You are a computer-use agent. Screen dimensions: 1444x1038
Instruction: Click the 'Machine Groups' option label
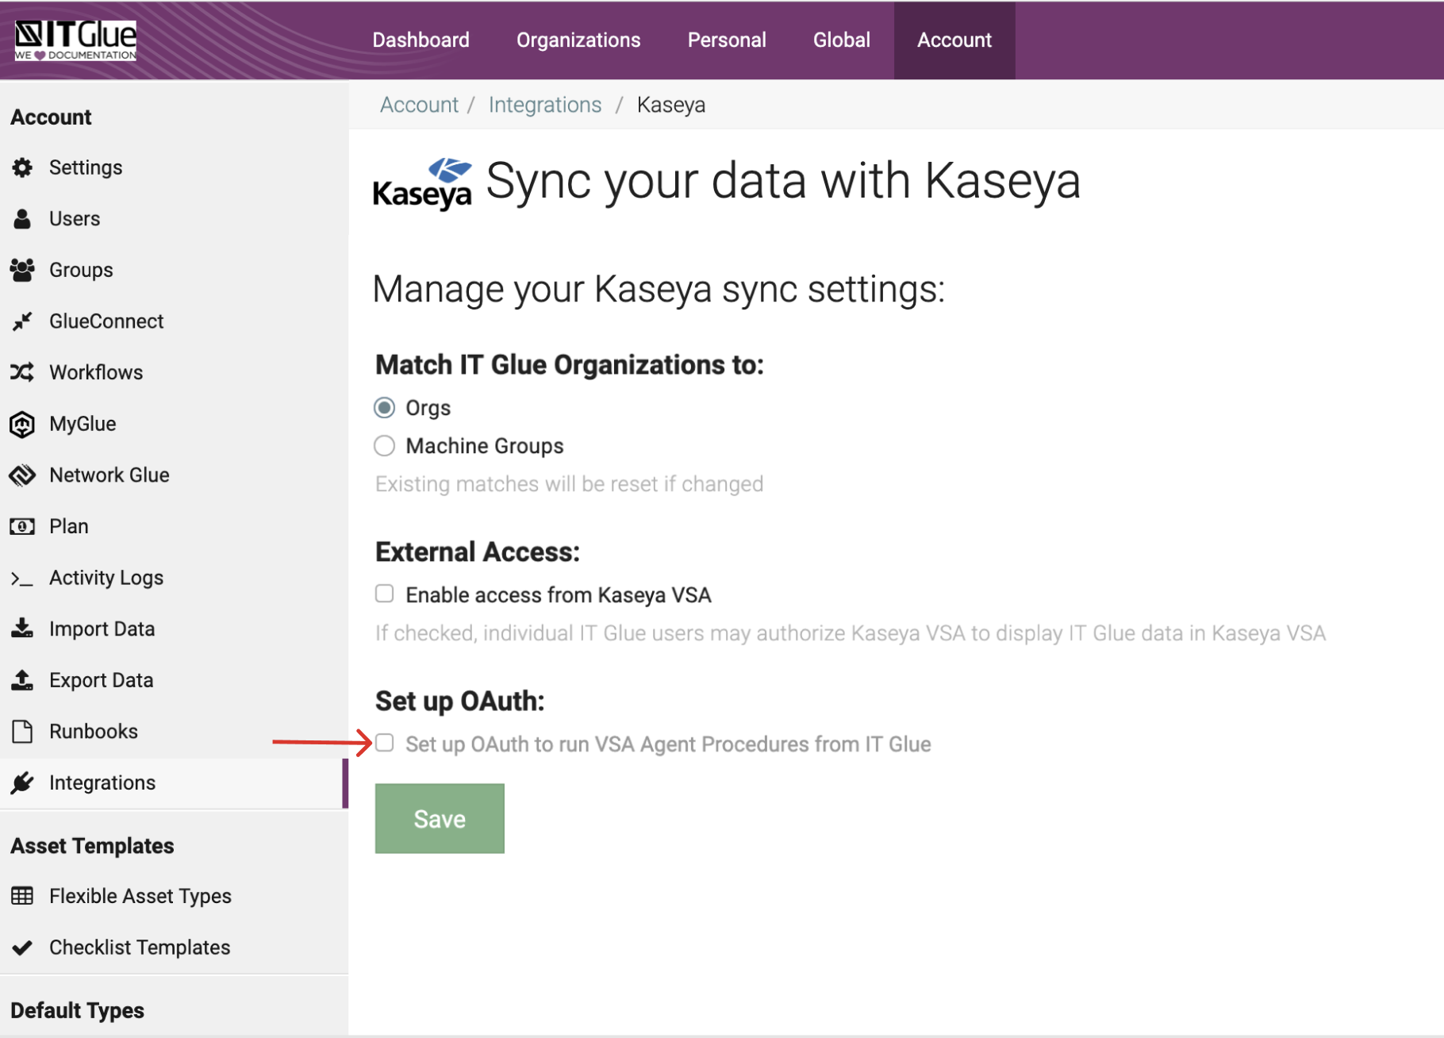point(485,446)
